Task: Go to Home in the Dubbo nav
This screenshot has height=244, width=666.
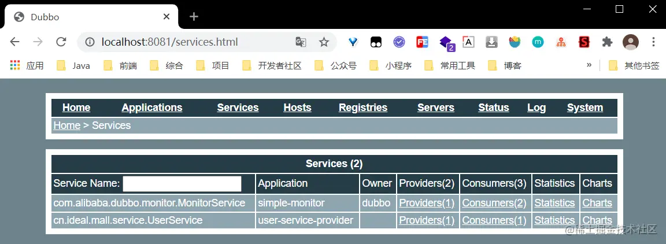Action: tap(76, 108)
